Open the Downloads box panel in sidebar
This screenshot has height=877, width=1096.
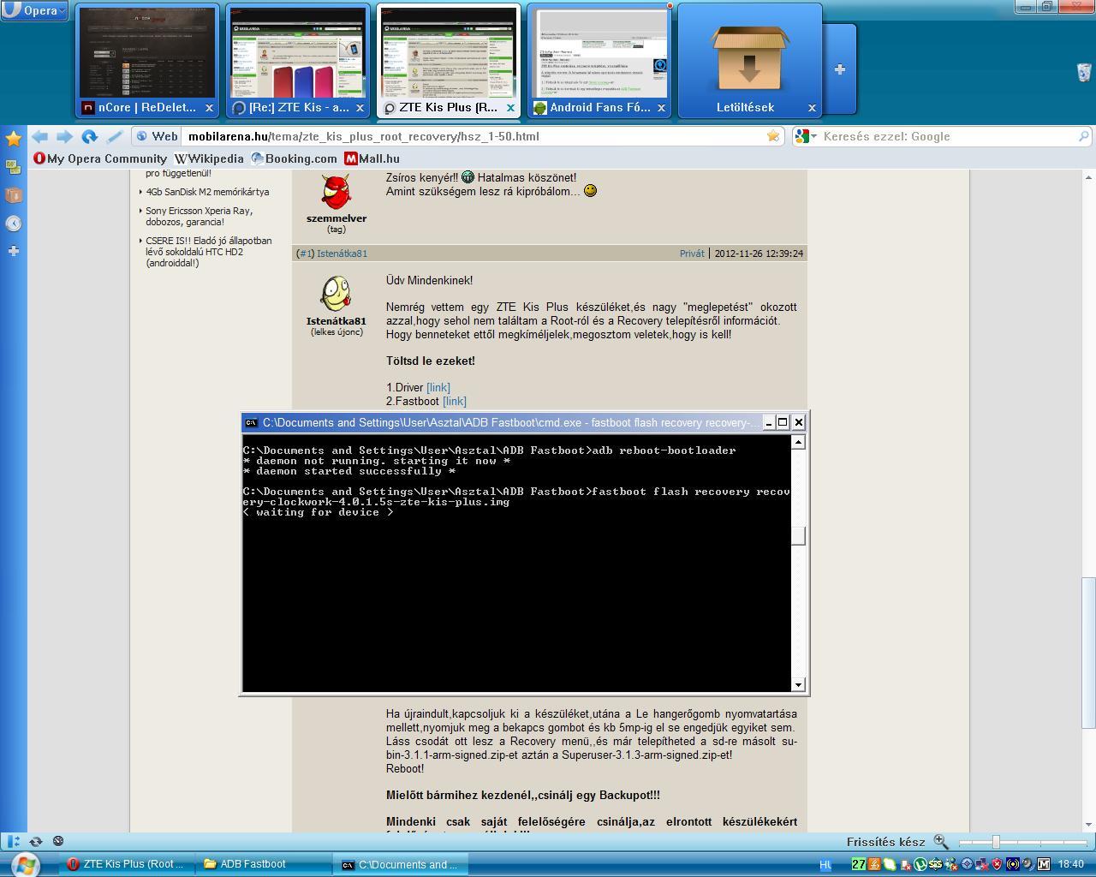(13, 194)
